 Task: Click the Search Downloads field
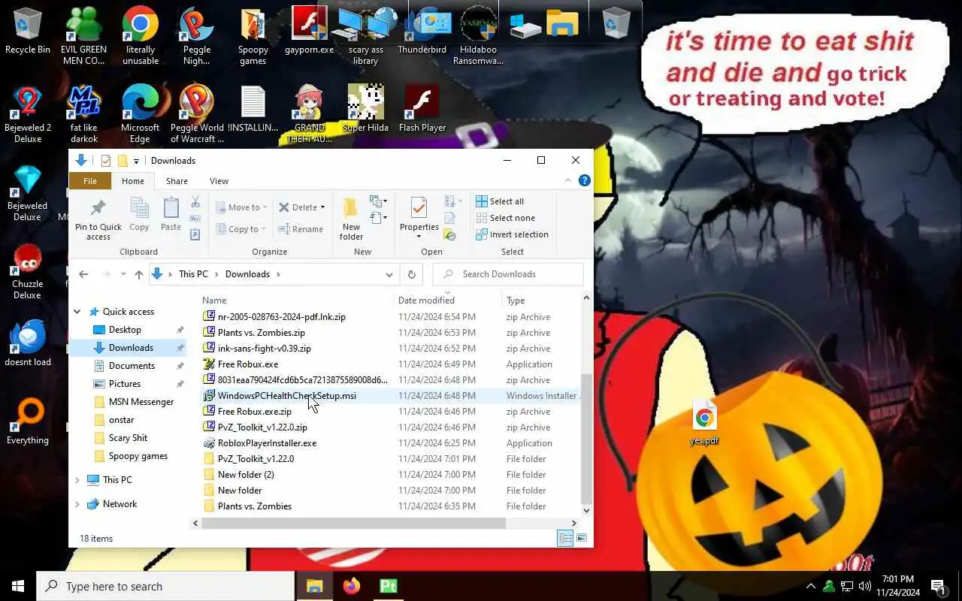pos(508,274)
